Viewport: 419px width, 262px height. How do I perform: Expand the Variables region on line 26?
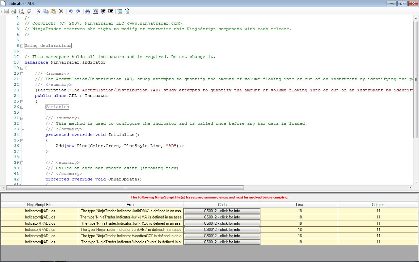pyautogui.click(x=22, y=107)
